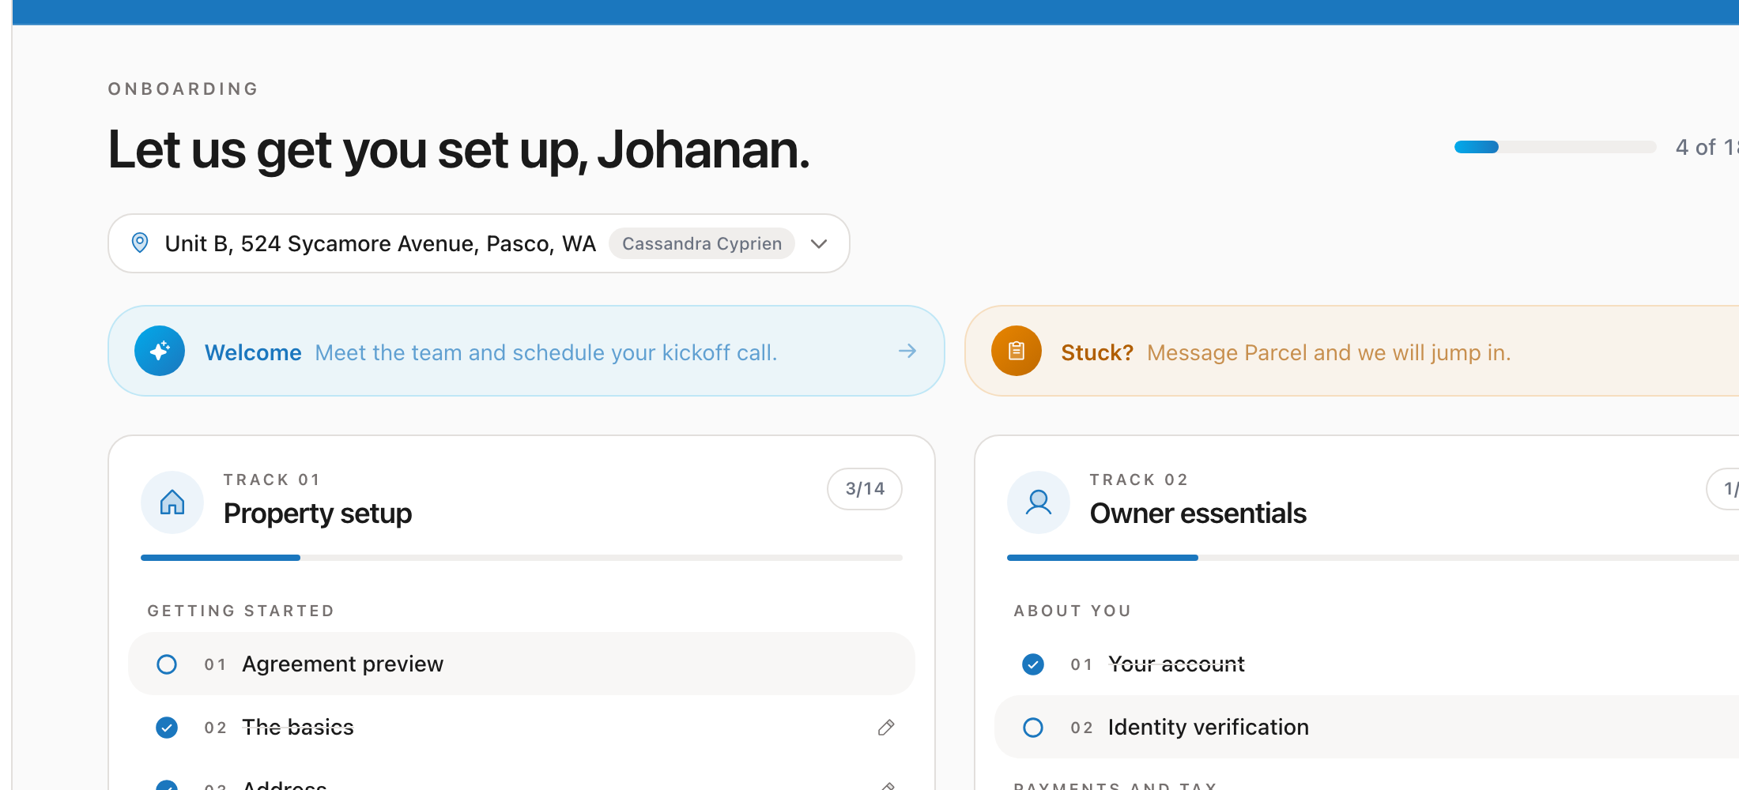1739x790 pixels.
Task: Uncheck the completed Your account step
Action: [x=1032, y=664]
